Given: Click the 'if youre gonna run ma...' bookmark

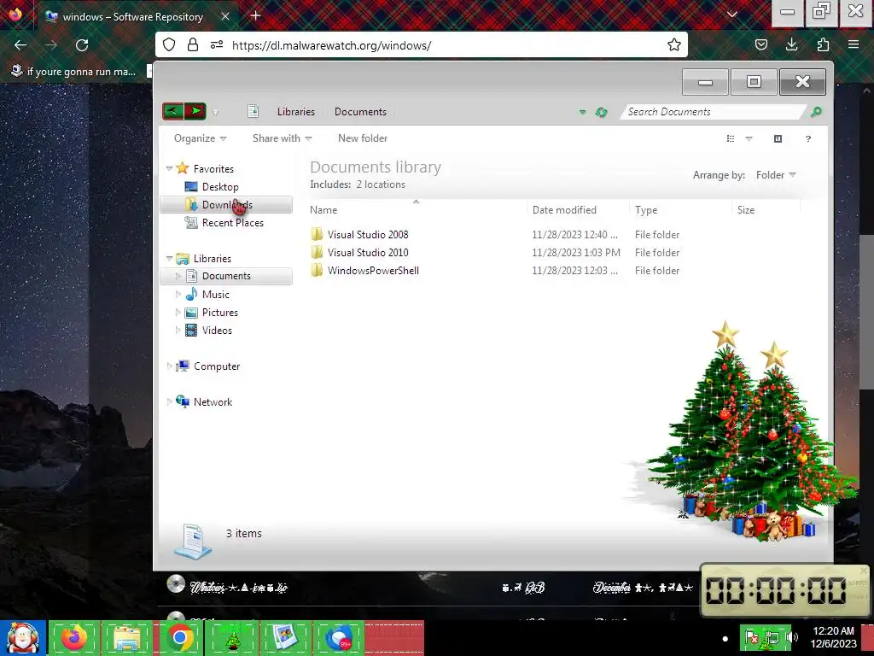Looking at the screenshot, I should click(x=73, y=72).
